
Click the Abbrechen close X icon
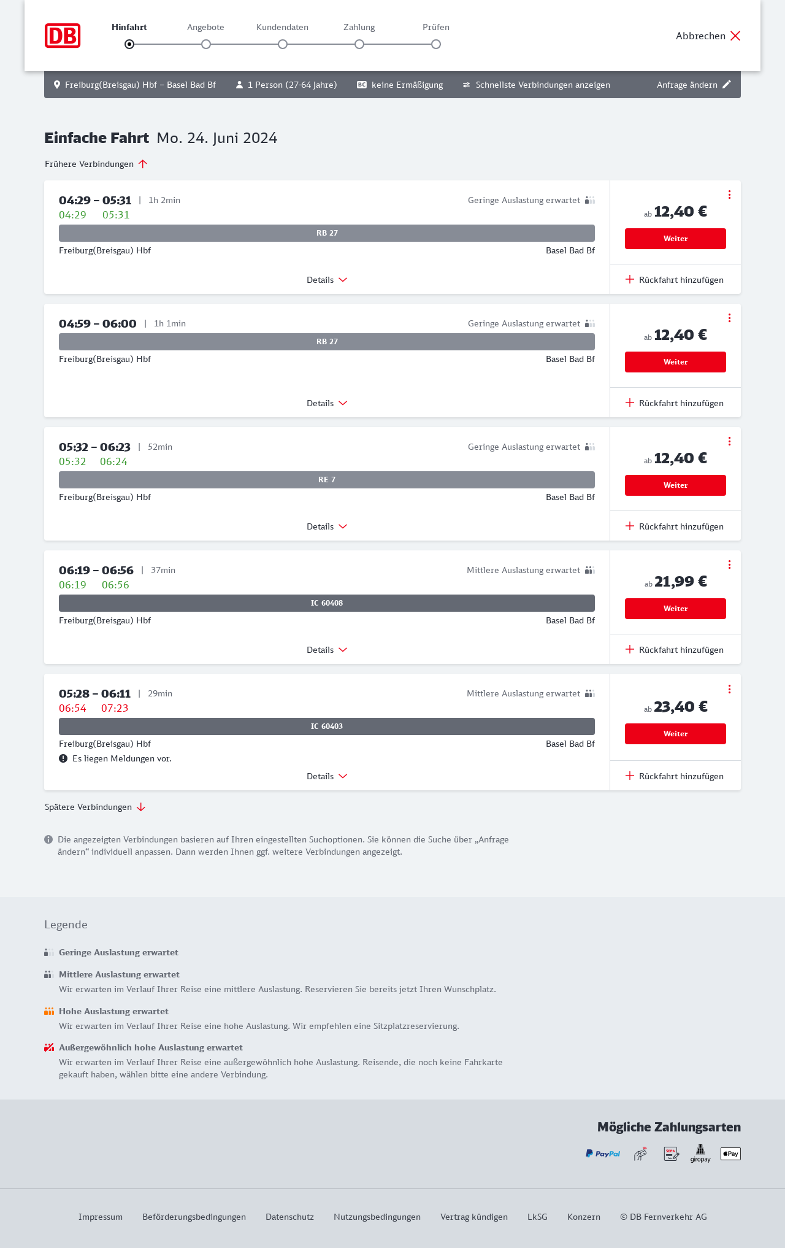click(735, 36)
